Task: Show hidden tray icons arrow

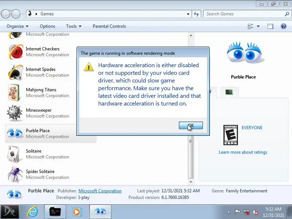Action: pyautogui.click(x=229, y=212)
